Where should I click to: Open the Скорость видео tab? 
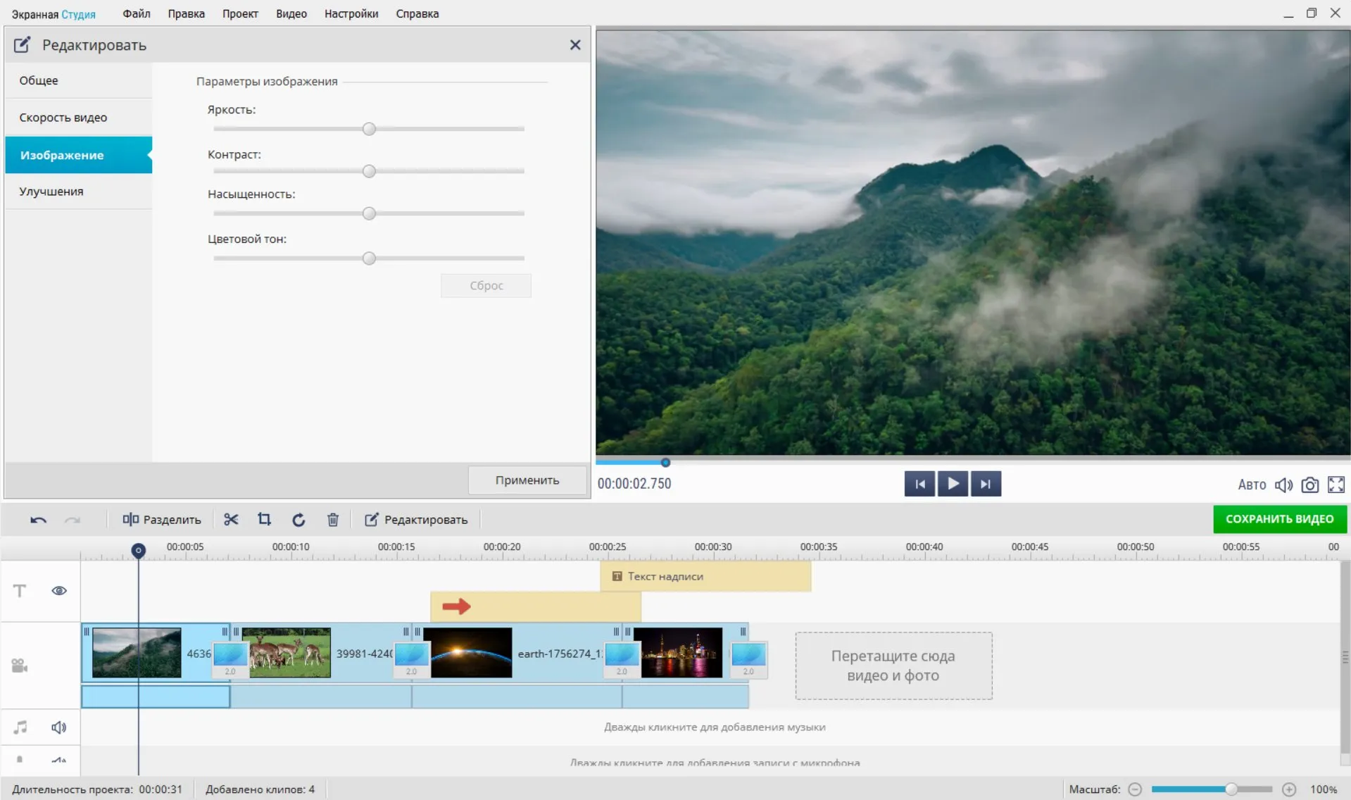[63, 118]
